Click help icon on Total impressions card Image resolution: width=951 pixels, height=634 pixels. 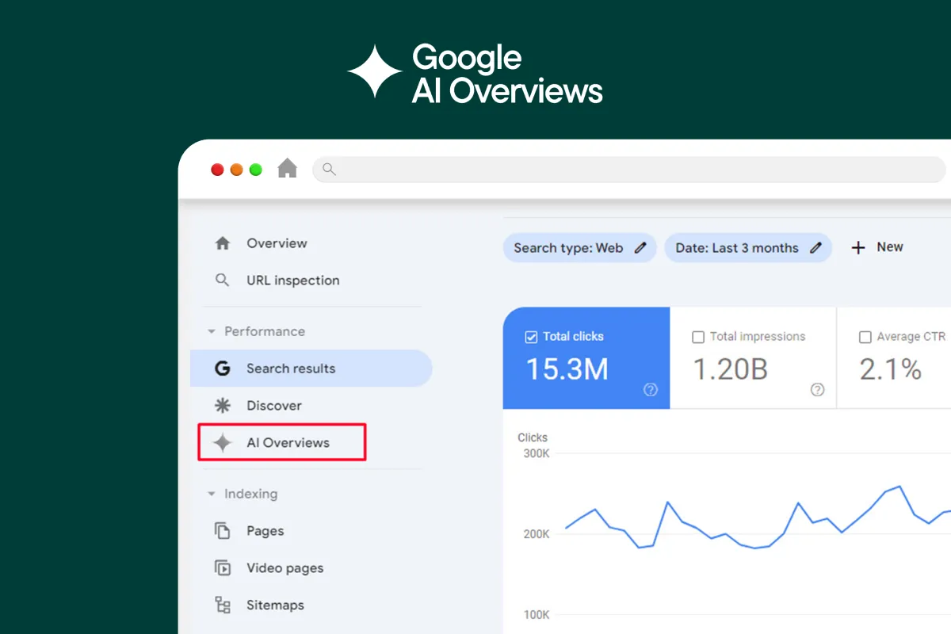[x=817, y=390]
